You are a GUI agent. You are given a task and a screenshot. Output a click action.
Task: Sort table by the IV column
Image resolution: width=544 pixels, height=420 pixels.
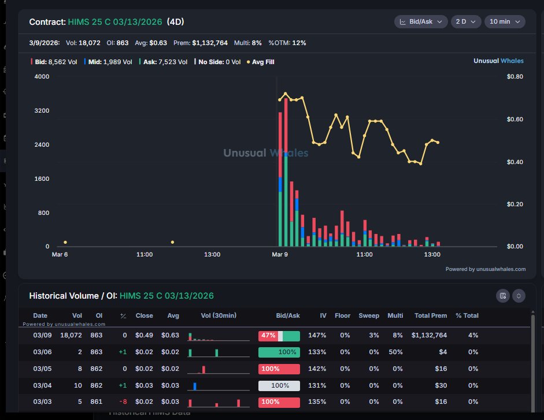[323, 315]
